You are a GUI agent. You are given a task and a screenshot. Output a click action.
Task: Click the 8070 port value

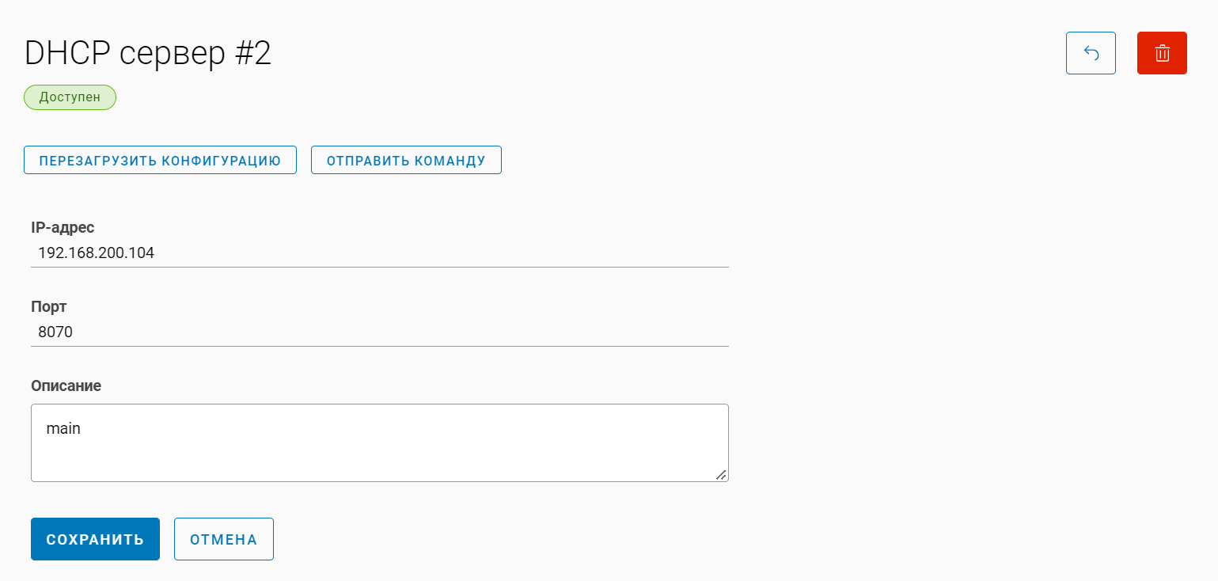point(55,332)
